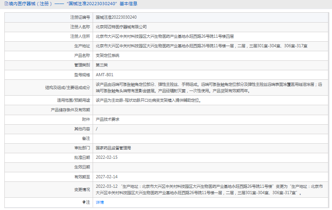Click the 有效期至 label
The height and width of the screenshot is (210, 332).
click(82, 177)
